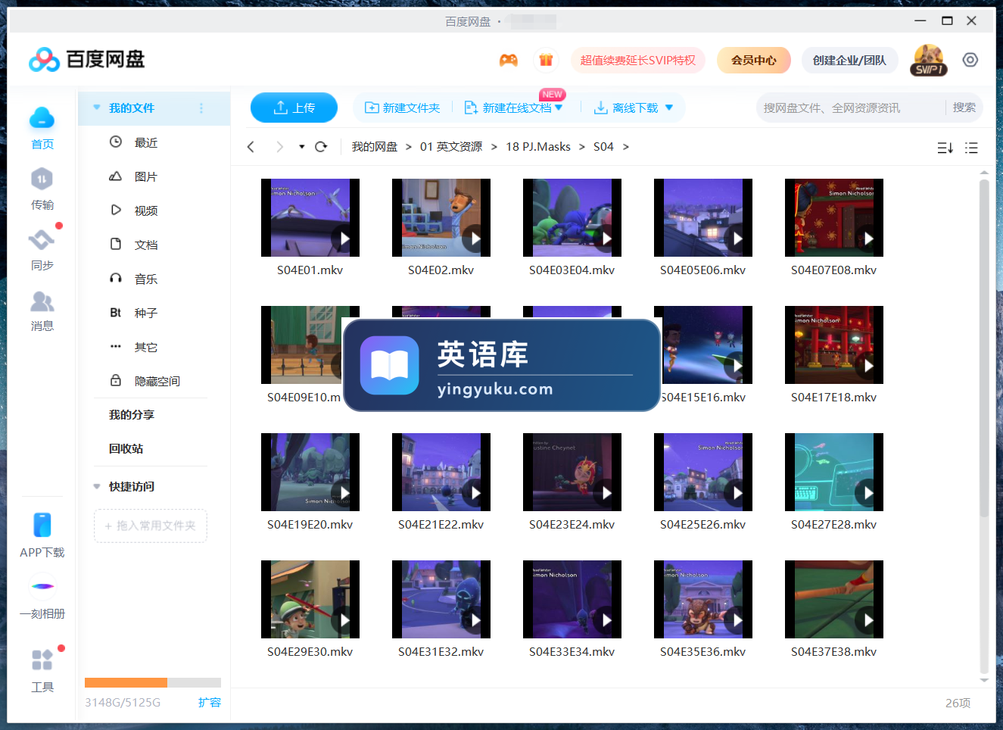This screenshot has width=1003, height=730.
Task: Expand the 新建在线文档 dropdown
Action: 559,108
